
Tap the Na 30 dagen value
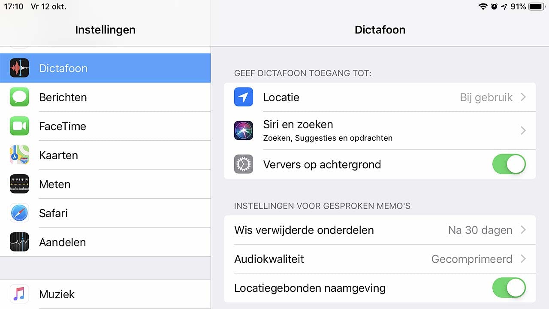(480, 230)
